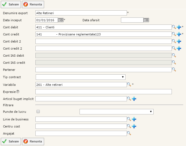This screenshot has width=186, height=146.
Task: Open Variabila lookup magnifier
Action: click(129, 84)
